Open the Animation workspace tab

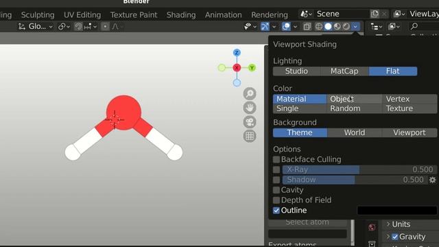(223, 15)
